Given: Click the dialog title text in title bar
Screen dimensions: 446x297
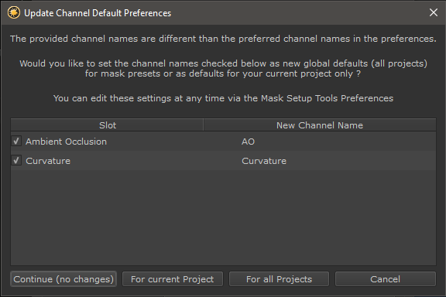Looking at the screenshot, I should tap(98, 13).
